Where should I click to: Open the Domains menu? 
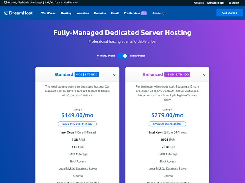click(100, 13)
